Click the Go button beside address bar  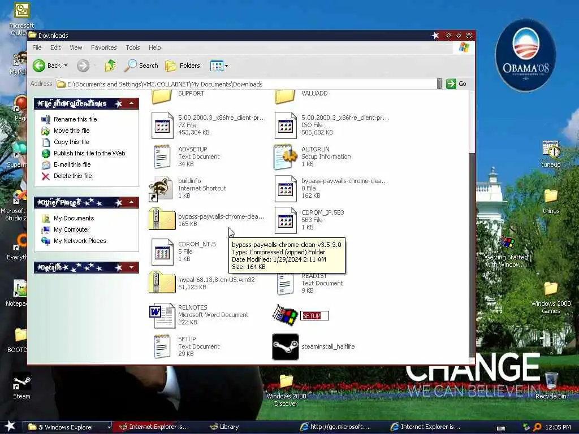[456, 84]
